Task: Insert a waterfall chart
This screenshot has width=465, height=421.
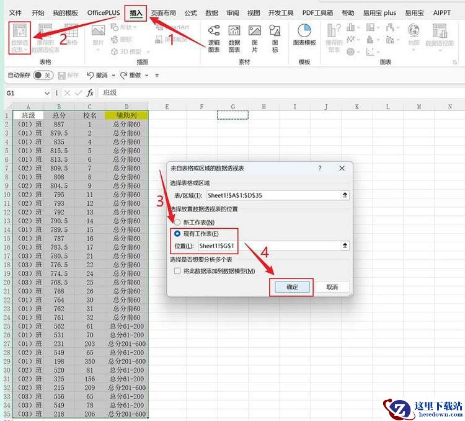Action: pyautogui.click(x=390, y=27)
